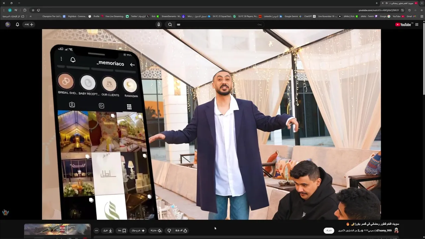Save video to playlist
The image size is (425, 239).
[122, 230]
